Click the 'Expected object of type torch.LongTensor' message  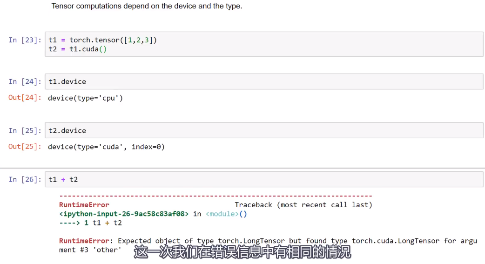tap(202, 241)
